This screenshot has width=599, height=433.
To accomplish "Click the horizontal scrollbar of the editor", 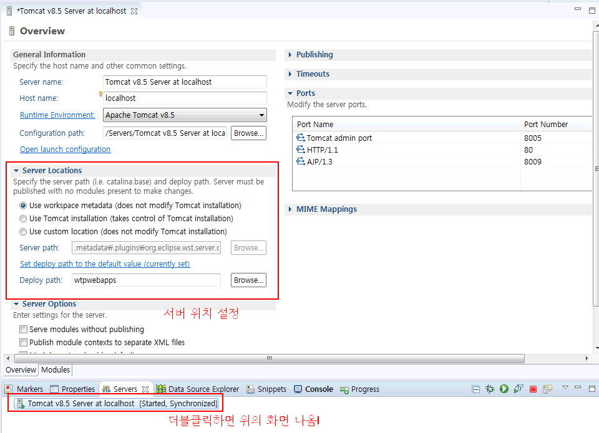I will click(x=270, y=359).
